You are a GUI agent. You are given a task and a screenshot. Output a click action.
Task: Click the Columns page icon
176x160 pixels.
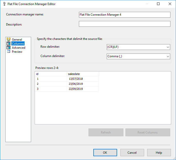point(8,43)
